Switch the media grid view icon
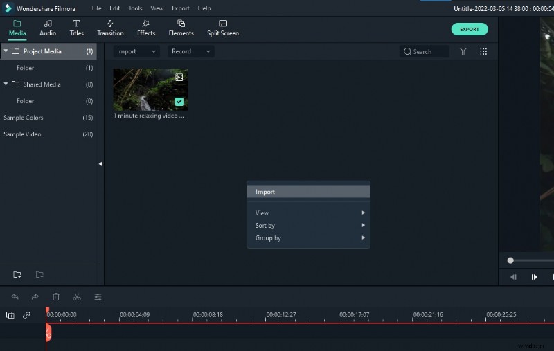 click(x=483, y=51)
